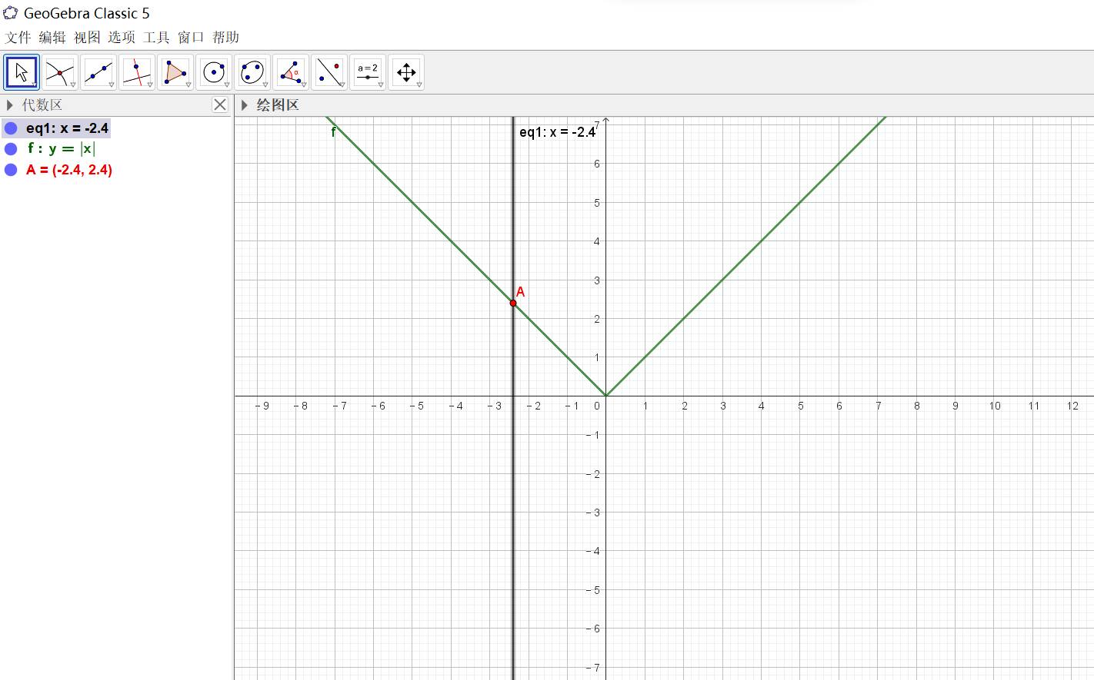This screenshot has height=680, width=1094.
Task: Choose the Line through two points tool
Action: pyautogui.click(x=98, y=72)
